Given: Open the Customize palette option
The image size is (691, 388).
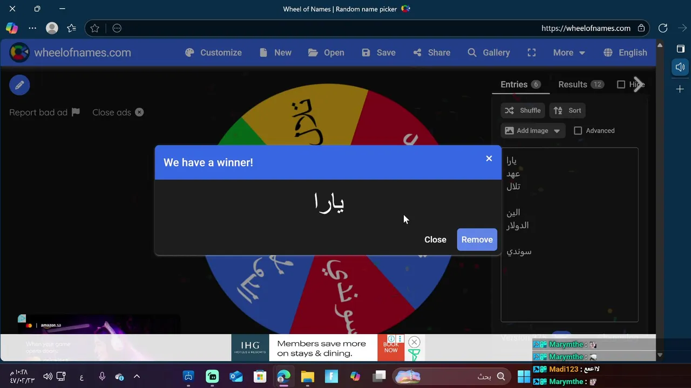Looking at the screenshot, I should click(x=213, y=52).
